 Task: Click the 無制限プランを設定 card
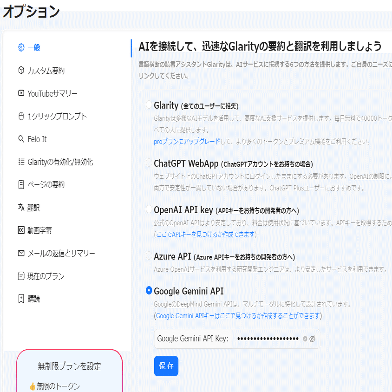click(70, 371)
